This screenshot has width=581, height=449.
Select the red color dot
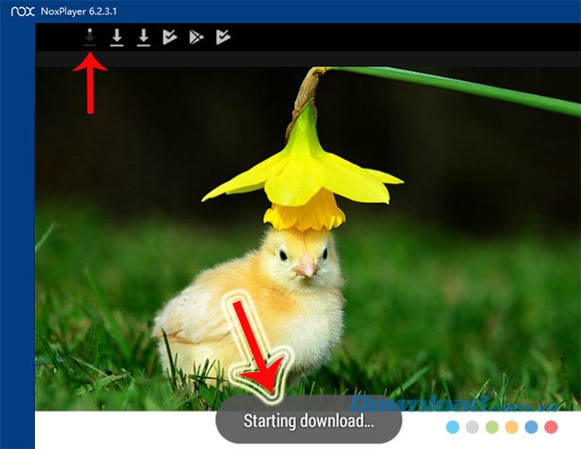(551, 428)
